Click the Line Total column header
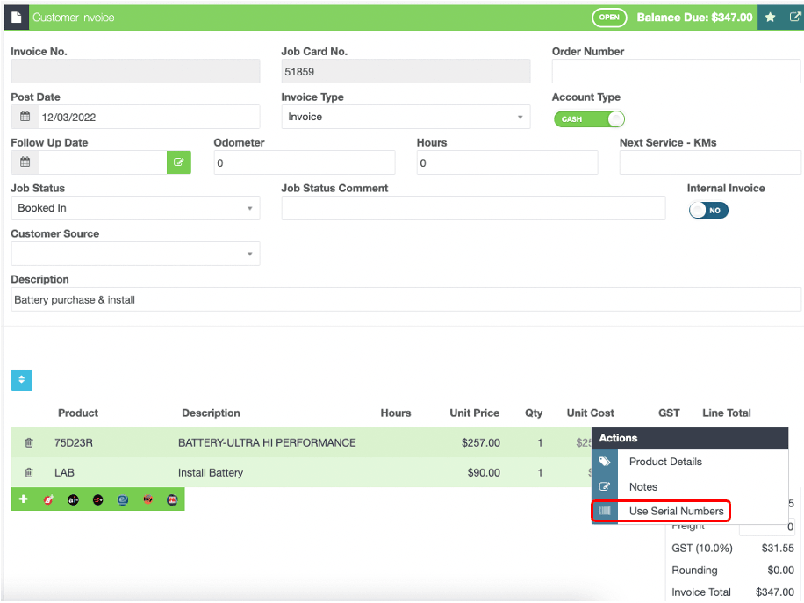804x603 pixels. (x=726, y=413)
